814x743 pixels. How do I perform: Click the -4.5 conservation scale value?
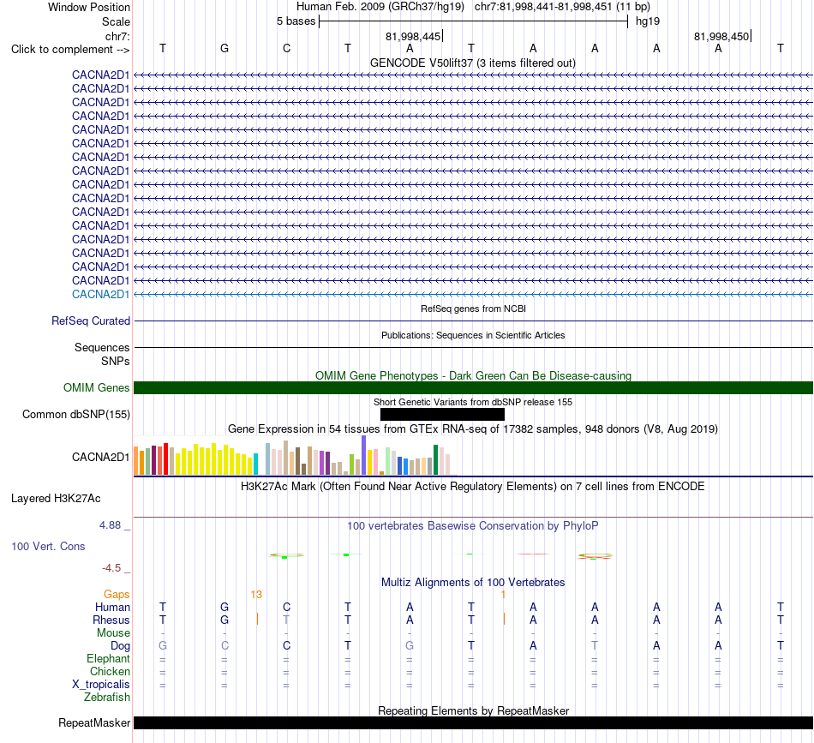click(111, 568)
